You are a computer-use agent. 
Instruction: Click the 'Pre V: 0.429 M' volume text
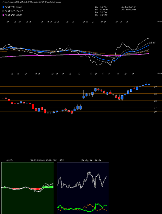pyautogui.click(x=128, y=10)
